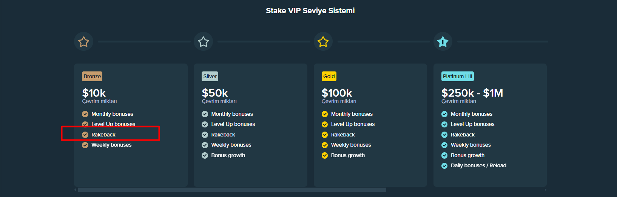Screen dimensions: 617x197
Task: Click the Silver star icon
Action: click(203, 41)
